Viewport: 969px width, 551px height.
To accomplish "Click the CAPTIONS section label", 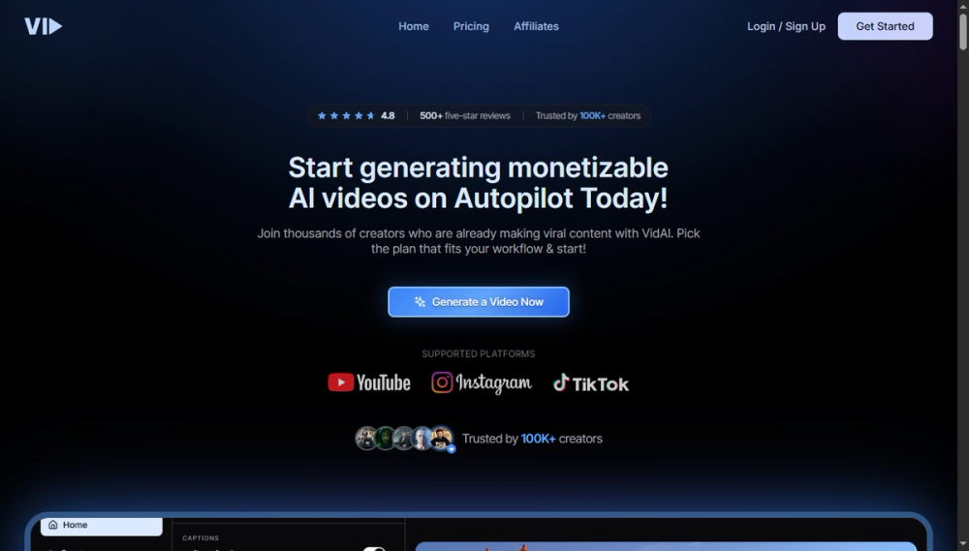I will pyautogui.click(x=201, y=538).
